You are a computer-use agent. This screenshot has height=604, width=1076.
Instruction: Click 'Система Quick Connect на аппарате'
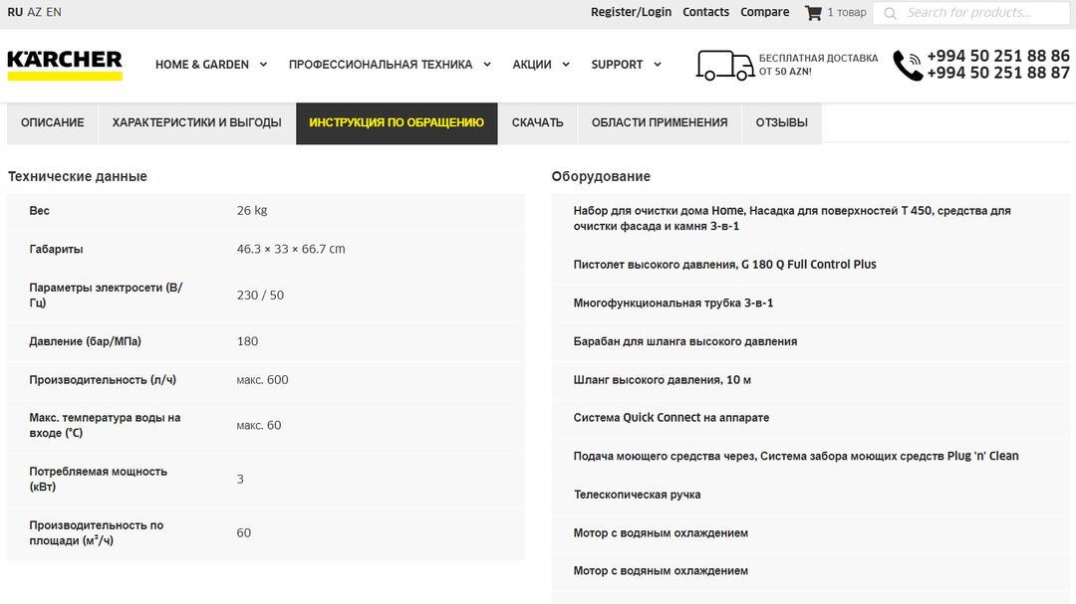pos(672,418)
